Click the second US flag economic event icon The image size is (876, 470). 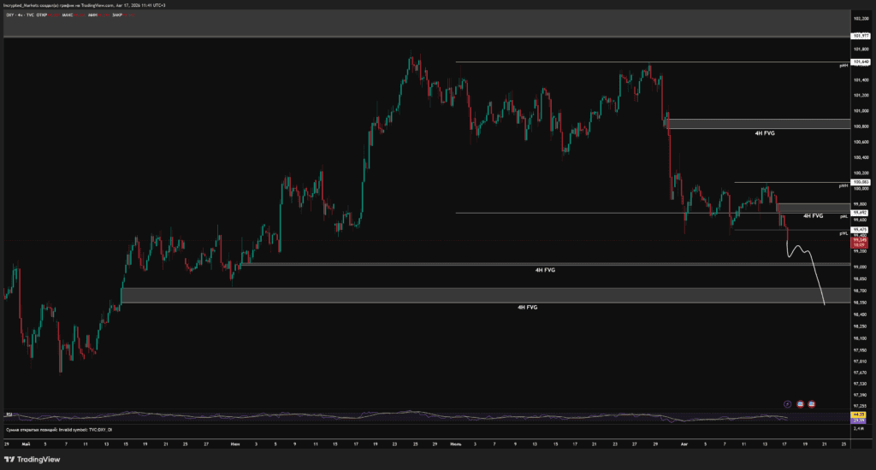(x=812, y=404)
